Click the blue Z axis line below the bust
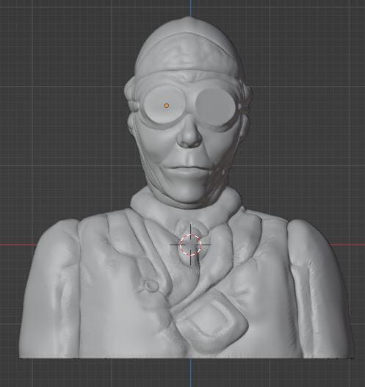 click(x=190, y=373)
